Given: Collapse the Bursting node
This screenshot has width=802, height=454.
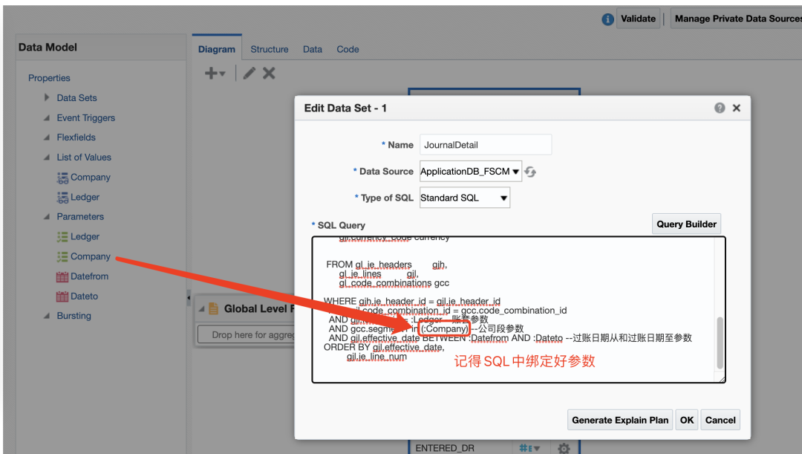Looking at the screenshot, I should coord(47,316).
